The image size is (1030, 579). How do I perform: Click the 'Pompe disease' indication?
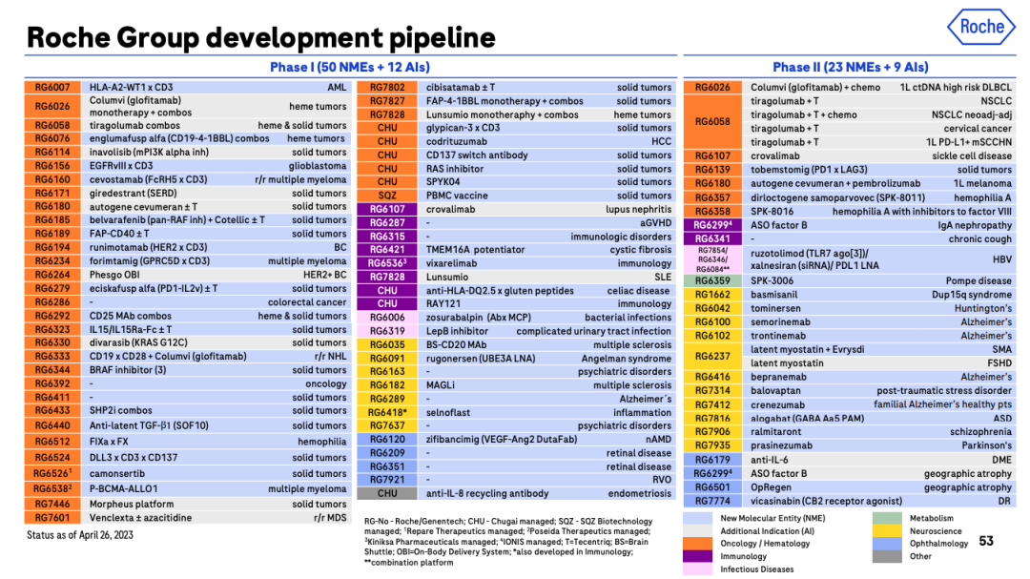pos(978,280)
